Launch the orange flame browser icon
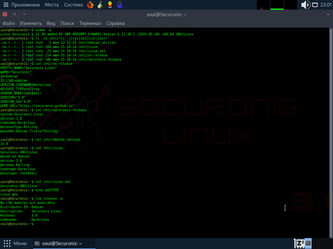 coord(90,5)
